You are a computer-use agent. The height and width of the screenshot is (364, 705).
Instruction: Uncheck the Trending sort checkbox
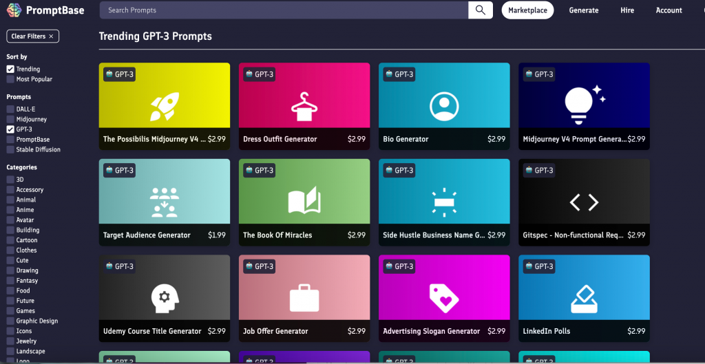[x=10, y=69]
